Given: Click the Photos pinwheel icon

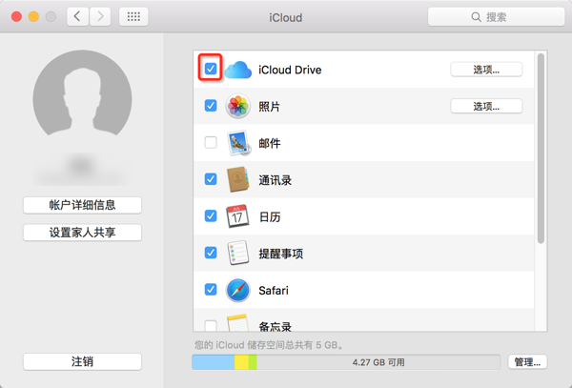Looking at the screenshot, I should 237,106.
